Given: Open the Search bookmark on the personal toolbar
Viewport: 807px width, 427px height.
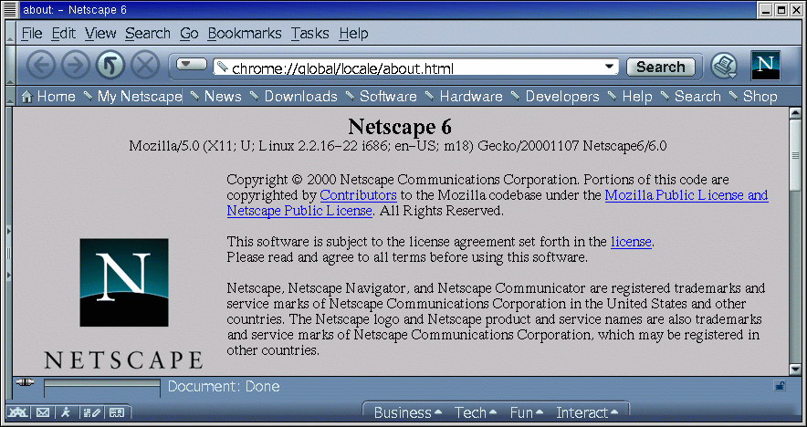Looking at the screenshot, I should click(x=691, y=96).
